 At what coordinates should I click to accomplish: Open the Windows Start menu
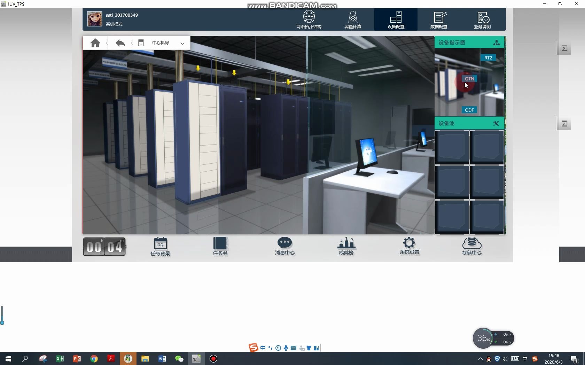click(x=8, y=358)
